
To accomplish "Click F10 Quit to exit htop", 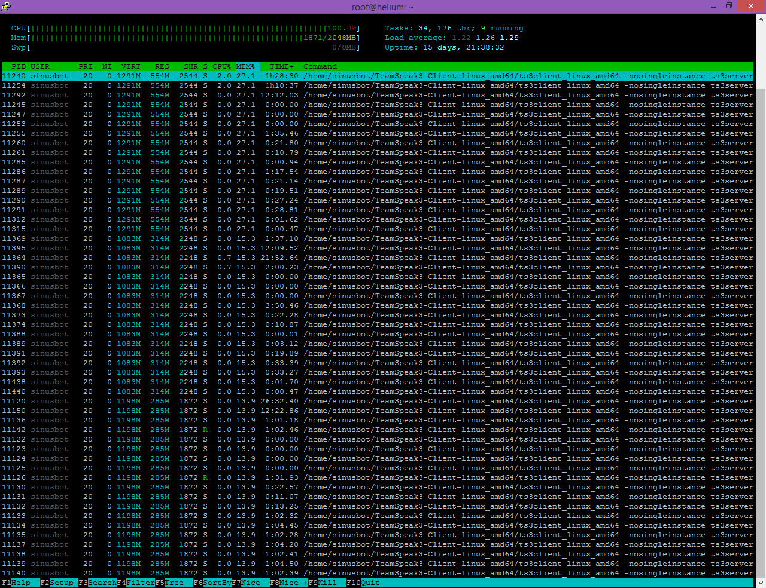I will (x=363, y=583).
